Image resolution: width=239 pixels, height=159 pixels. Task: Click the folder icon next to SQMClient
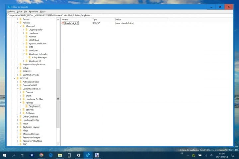tap(27, 40)
